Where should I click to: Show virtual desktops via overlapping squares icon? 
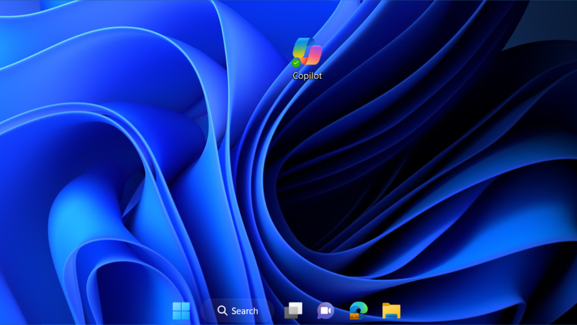(293, 311)
